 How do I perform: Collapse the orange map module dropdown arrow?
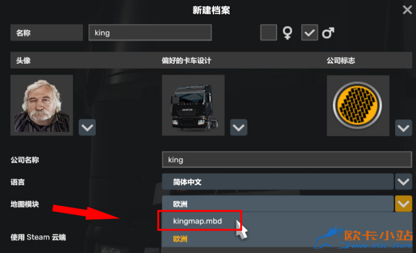pos(404,204)
